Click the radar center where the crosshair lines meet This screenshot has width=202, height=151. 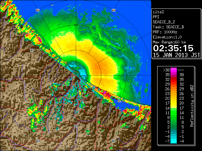coord(76,75)
